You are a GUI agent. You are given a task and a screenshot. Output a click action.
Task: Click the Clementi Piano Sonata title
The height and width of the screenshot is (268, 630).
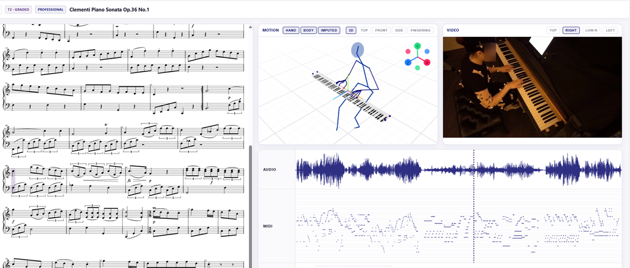109,9
